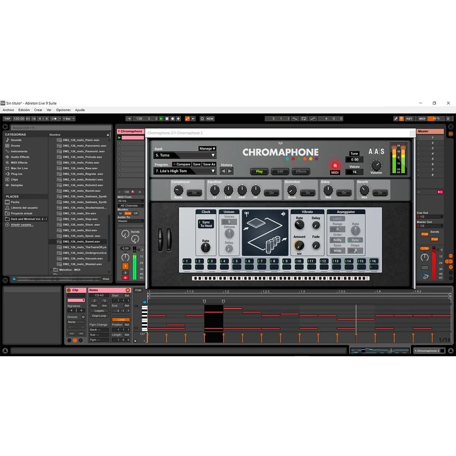Select the Clips category in the browser
This screenshot has width=456, height=456.
click(x=14, y=179)
